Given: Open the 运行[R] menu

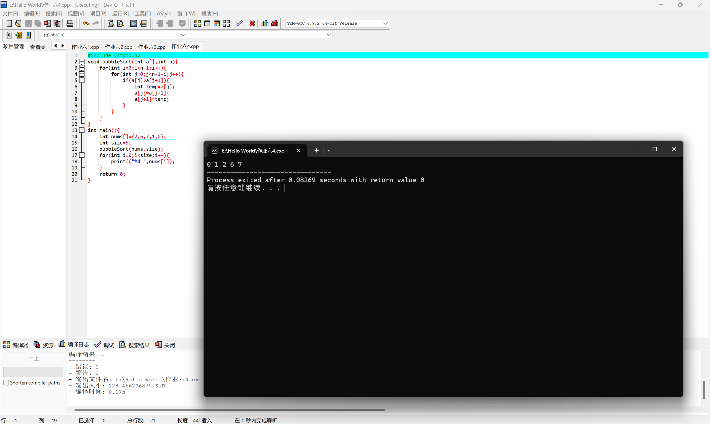Looking at the screenshot, I should [x=120, y=13].
